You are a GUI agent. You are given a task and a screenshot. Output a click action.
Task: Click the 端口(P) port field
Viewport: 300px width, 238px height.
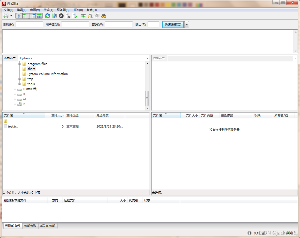click(153, 24)
